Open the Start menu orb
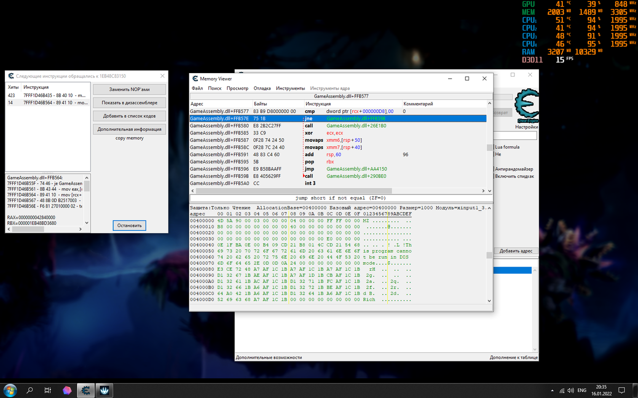Image resolution: width=638 pixels, height=398 pixels. click(x=10, y=390)
